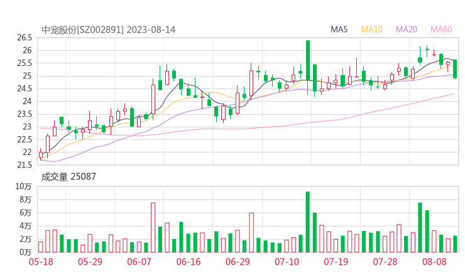Click the 成交量 25087 volume label

(68, 177)
